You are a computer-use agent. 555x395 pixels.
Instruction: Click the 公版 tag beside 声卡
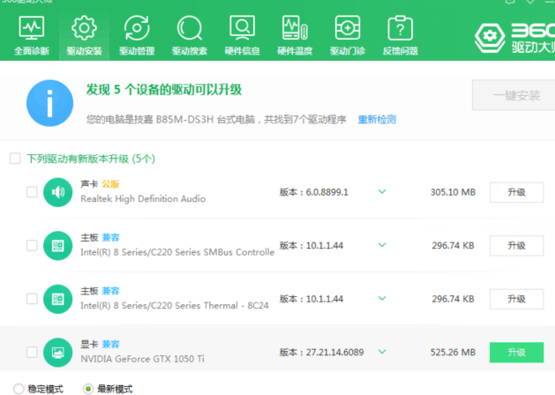(110, 184)
